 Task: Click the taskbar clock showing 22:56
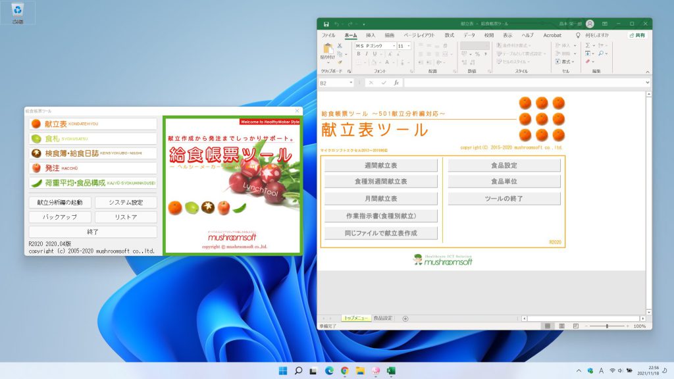point(648,370)
